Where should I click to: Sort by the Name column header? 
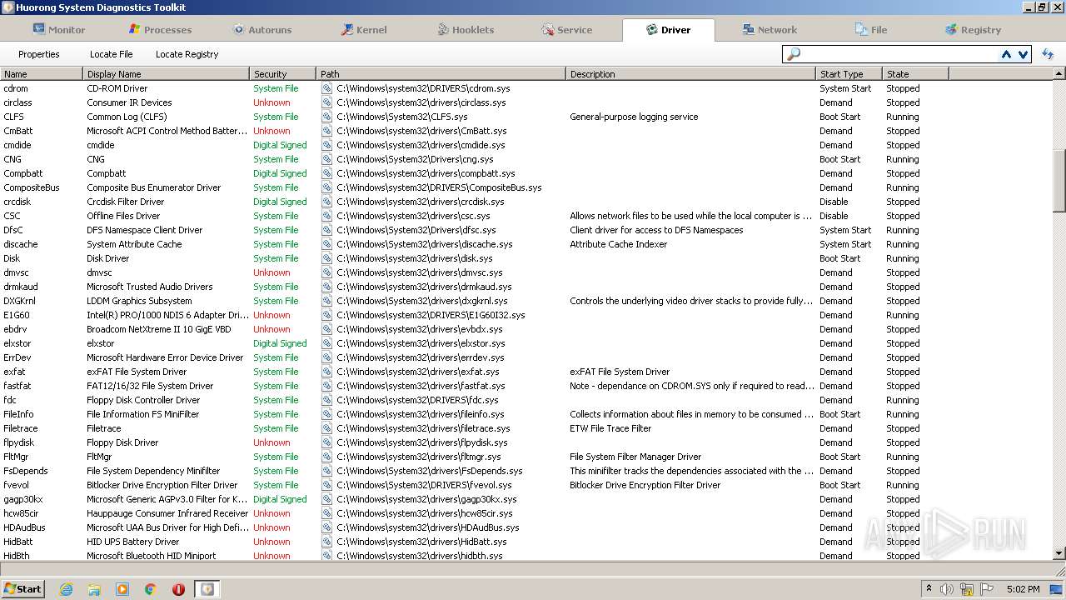42,74
